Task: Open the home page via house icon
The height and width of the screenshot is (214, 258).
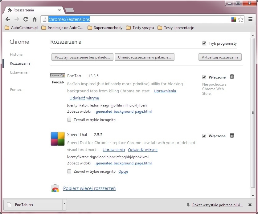Action: [35, 19]
